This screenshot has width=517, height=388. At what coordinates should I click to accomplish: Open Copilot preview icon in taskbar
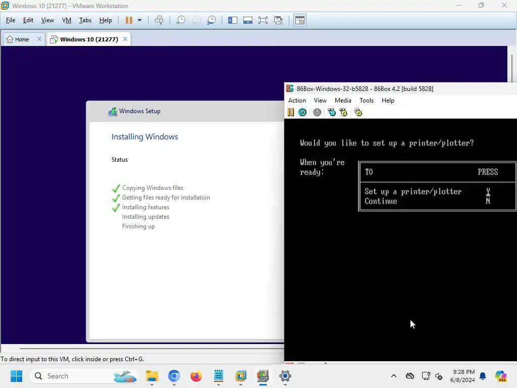[500, 376]
